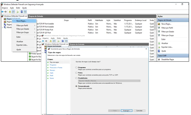Click the Cancelar button in the wizard

tap(139, 111)
